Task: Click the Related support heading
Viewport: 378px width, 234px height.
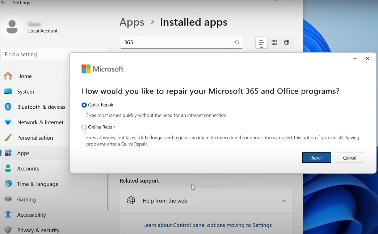Action: tap(139, 181)
